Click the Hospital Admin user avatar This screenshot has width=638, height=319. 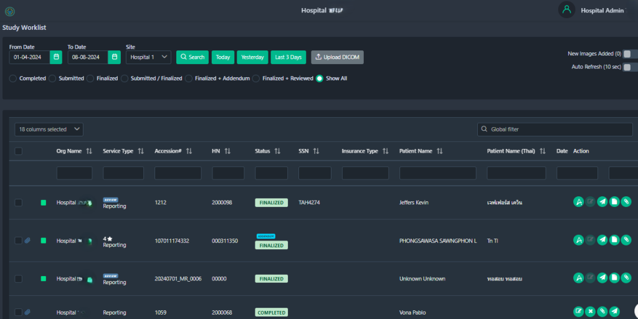point(566,10)
